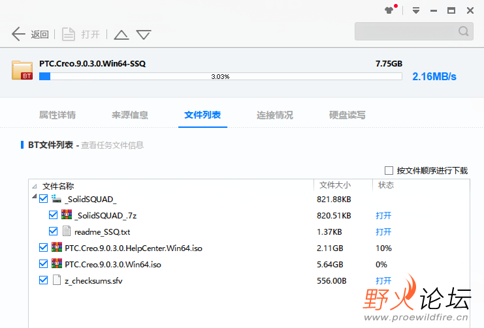Switch to the 属性详情 tab
The height and width of the screenshot is (328, 484).
click(57, 115)
